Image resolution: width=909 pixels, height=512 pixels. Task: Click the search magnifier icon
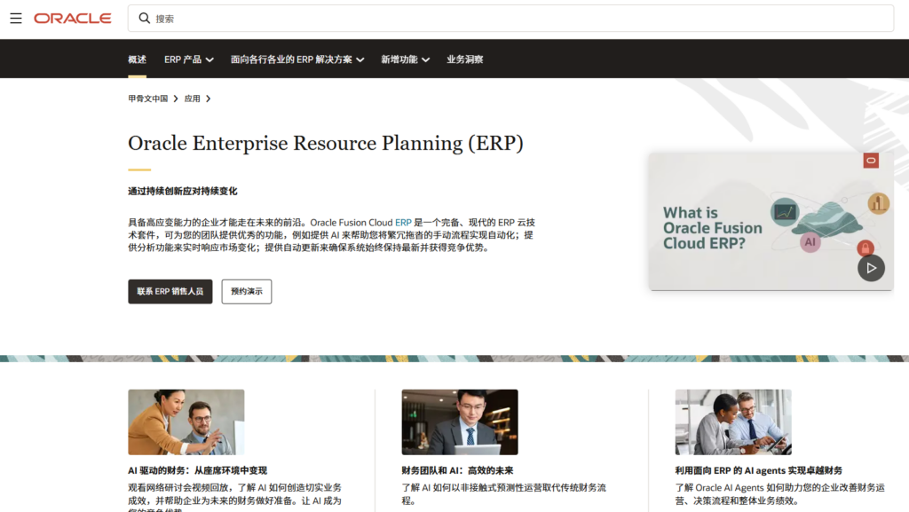coord(145,19)
